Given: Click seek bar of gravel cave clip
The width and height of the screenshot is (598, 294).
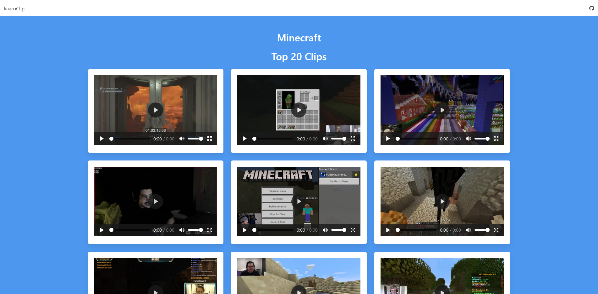Looking at the screenshot, I should click(416, 230).
